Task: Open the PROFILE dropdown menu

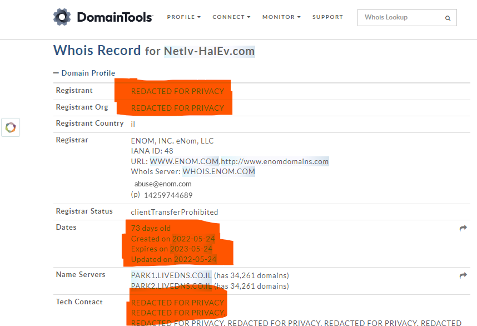Action: [x=184, y=17]
